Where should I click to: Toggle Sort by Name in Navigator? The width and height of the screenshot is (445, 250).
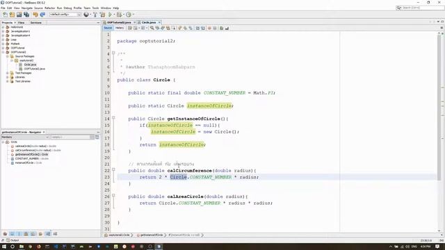coord(48,234)
